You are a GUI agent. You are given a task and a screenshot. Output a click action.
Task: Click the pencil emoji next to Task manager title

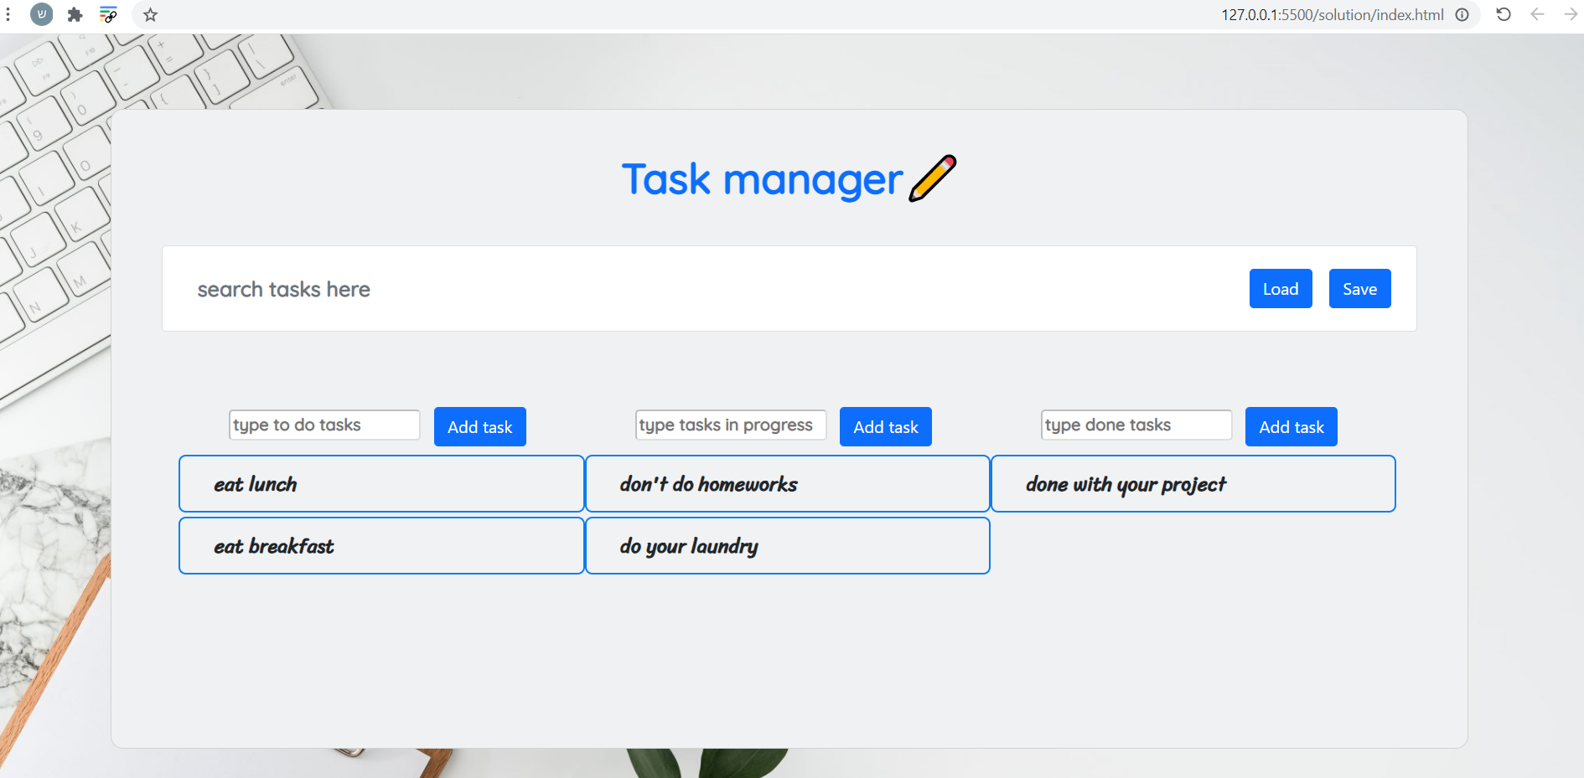(933, 178)
